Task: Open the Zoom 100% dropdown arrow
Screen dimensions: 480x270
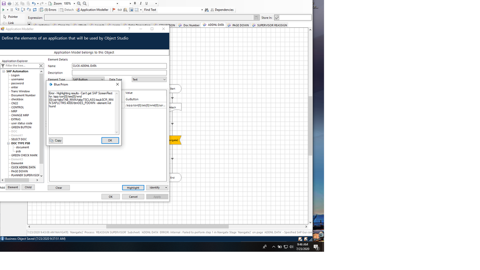Action: point(74,4)
